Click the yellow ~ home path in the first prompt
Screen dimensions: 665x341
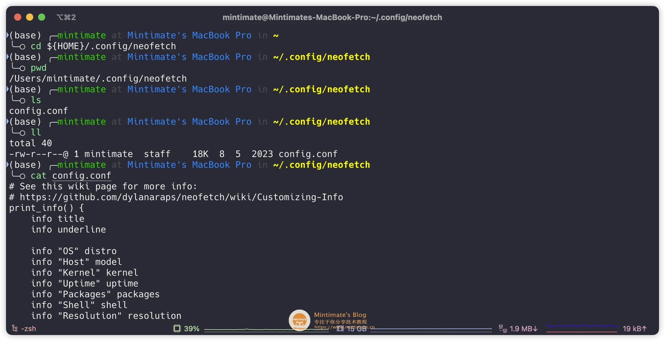pos(276,36)
